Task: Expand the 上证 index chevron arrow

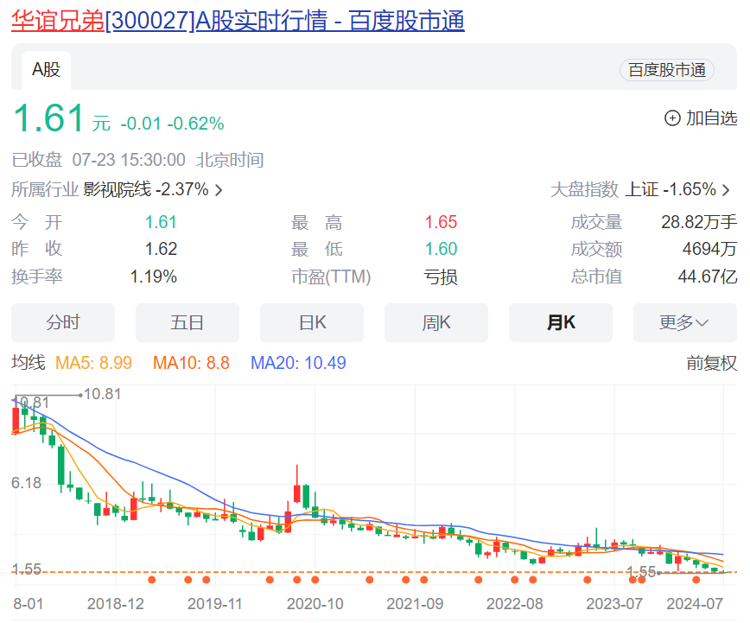Action: coord(726,190)
